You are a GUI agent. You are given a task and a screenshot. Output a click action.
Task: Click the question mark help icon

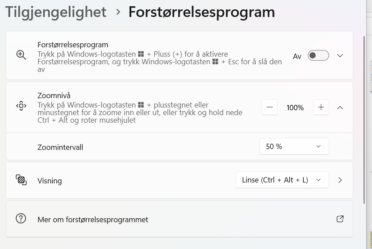[21, 218]
